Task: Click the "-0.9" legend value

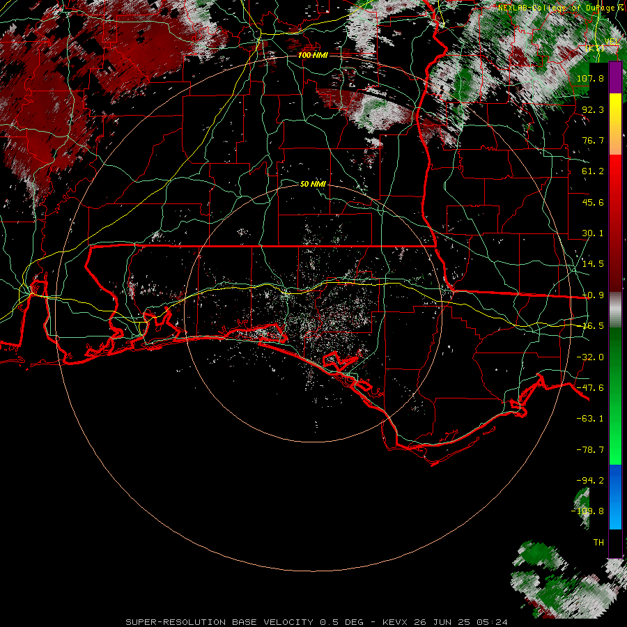Action: point(593,295)
